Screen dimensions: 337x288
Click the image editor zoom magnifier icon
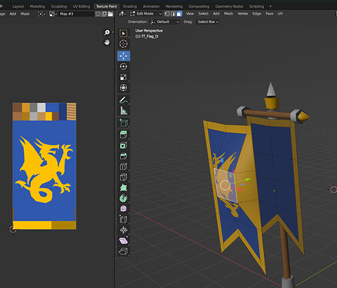[107, 32]
